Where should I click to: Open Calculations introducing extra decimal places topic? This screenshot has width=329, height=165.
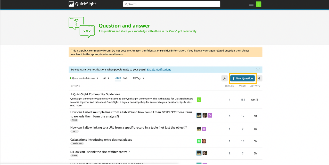pyautogui.click(x=101, y=140)
